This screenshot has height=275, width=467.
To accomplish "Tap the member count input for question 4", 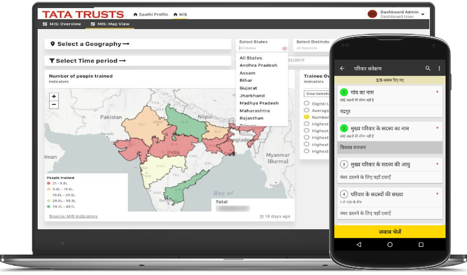I will point(389,213).
